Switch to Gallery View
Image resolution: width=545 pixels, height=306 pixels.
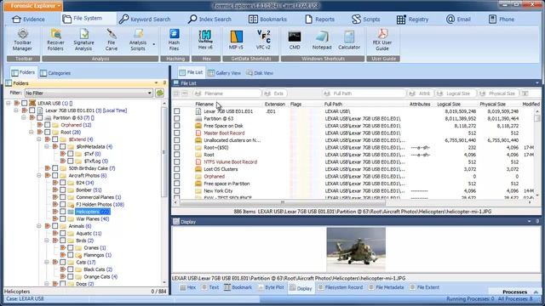click(x=224, y=73)
